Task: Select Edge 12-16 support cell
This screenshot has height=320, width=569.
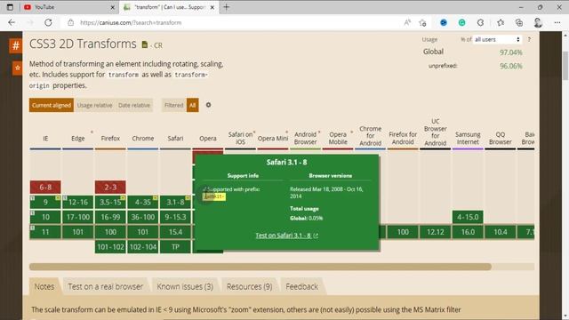Action: coord(77,202)
